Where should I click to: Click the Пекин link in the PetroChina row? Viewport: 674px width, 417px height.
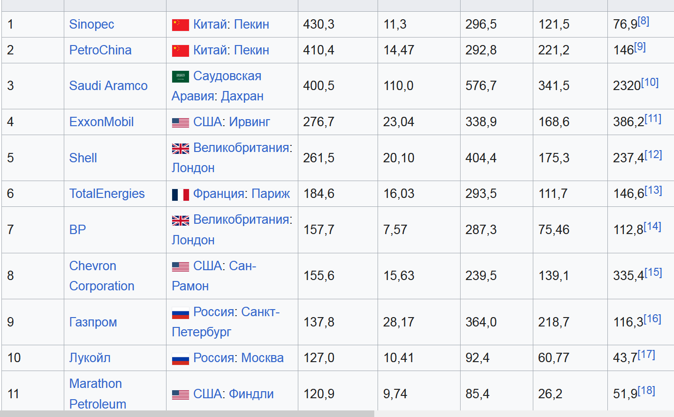point(251,50)
